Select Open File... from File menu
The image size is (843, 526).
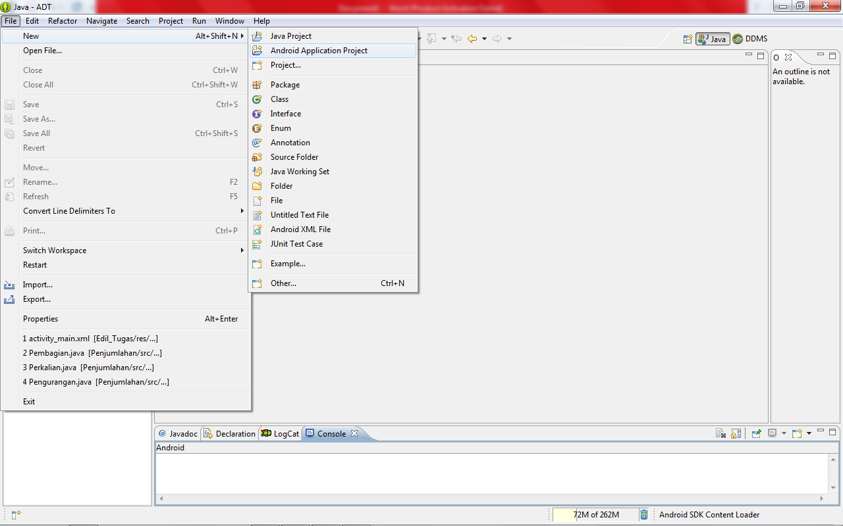point(125,51)
